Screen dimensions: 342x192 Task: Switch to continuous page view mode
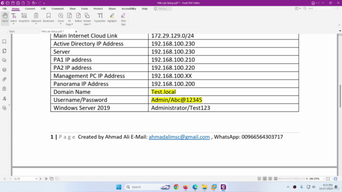[265, 179]
